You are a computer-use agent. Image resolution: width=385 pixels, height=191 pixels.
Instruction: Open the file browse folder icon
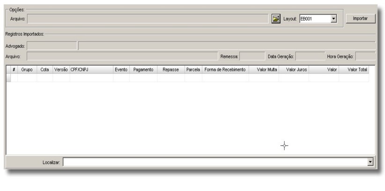click(276, 19)
